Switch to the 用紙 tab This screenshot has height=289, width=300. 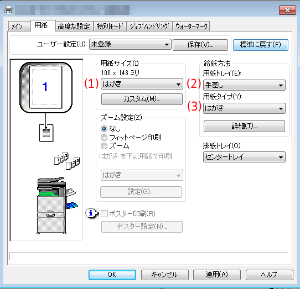(x=43, y=25)
